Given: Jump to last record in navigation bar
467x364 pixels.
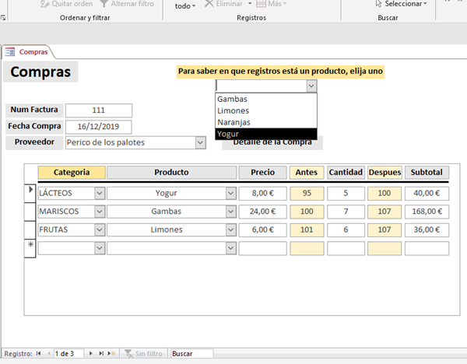Looking at the screenshot, I should click(101, 354).
